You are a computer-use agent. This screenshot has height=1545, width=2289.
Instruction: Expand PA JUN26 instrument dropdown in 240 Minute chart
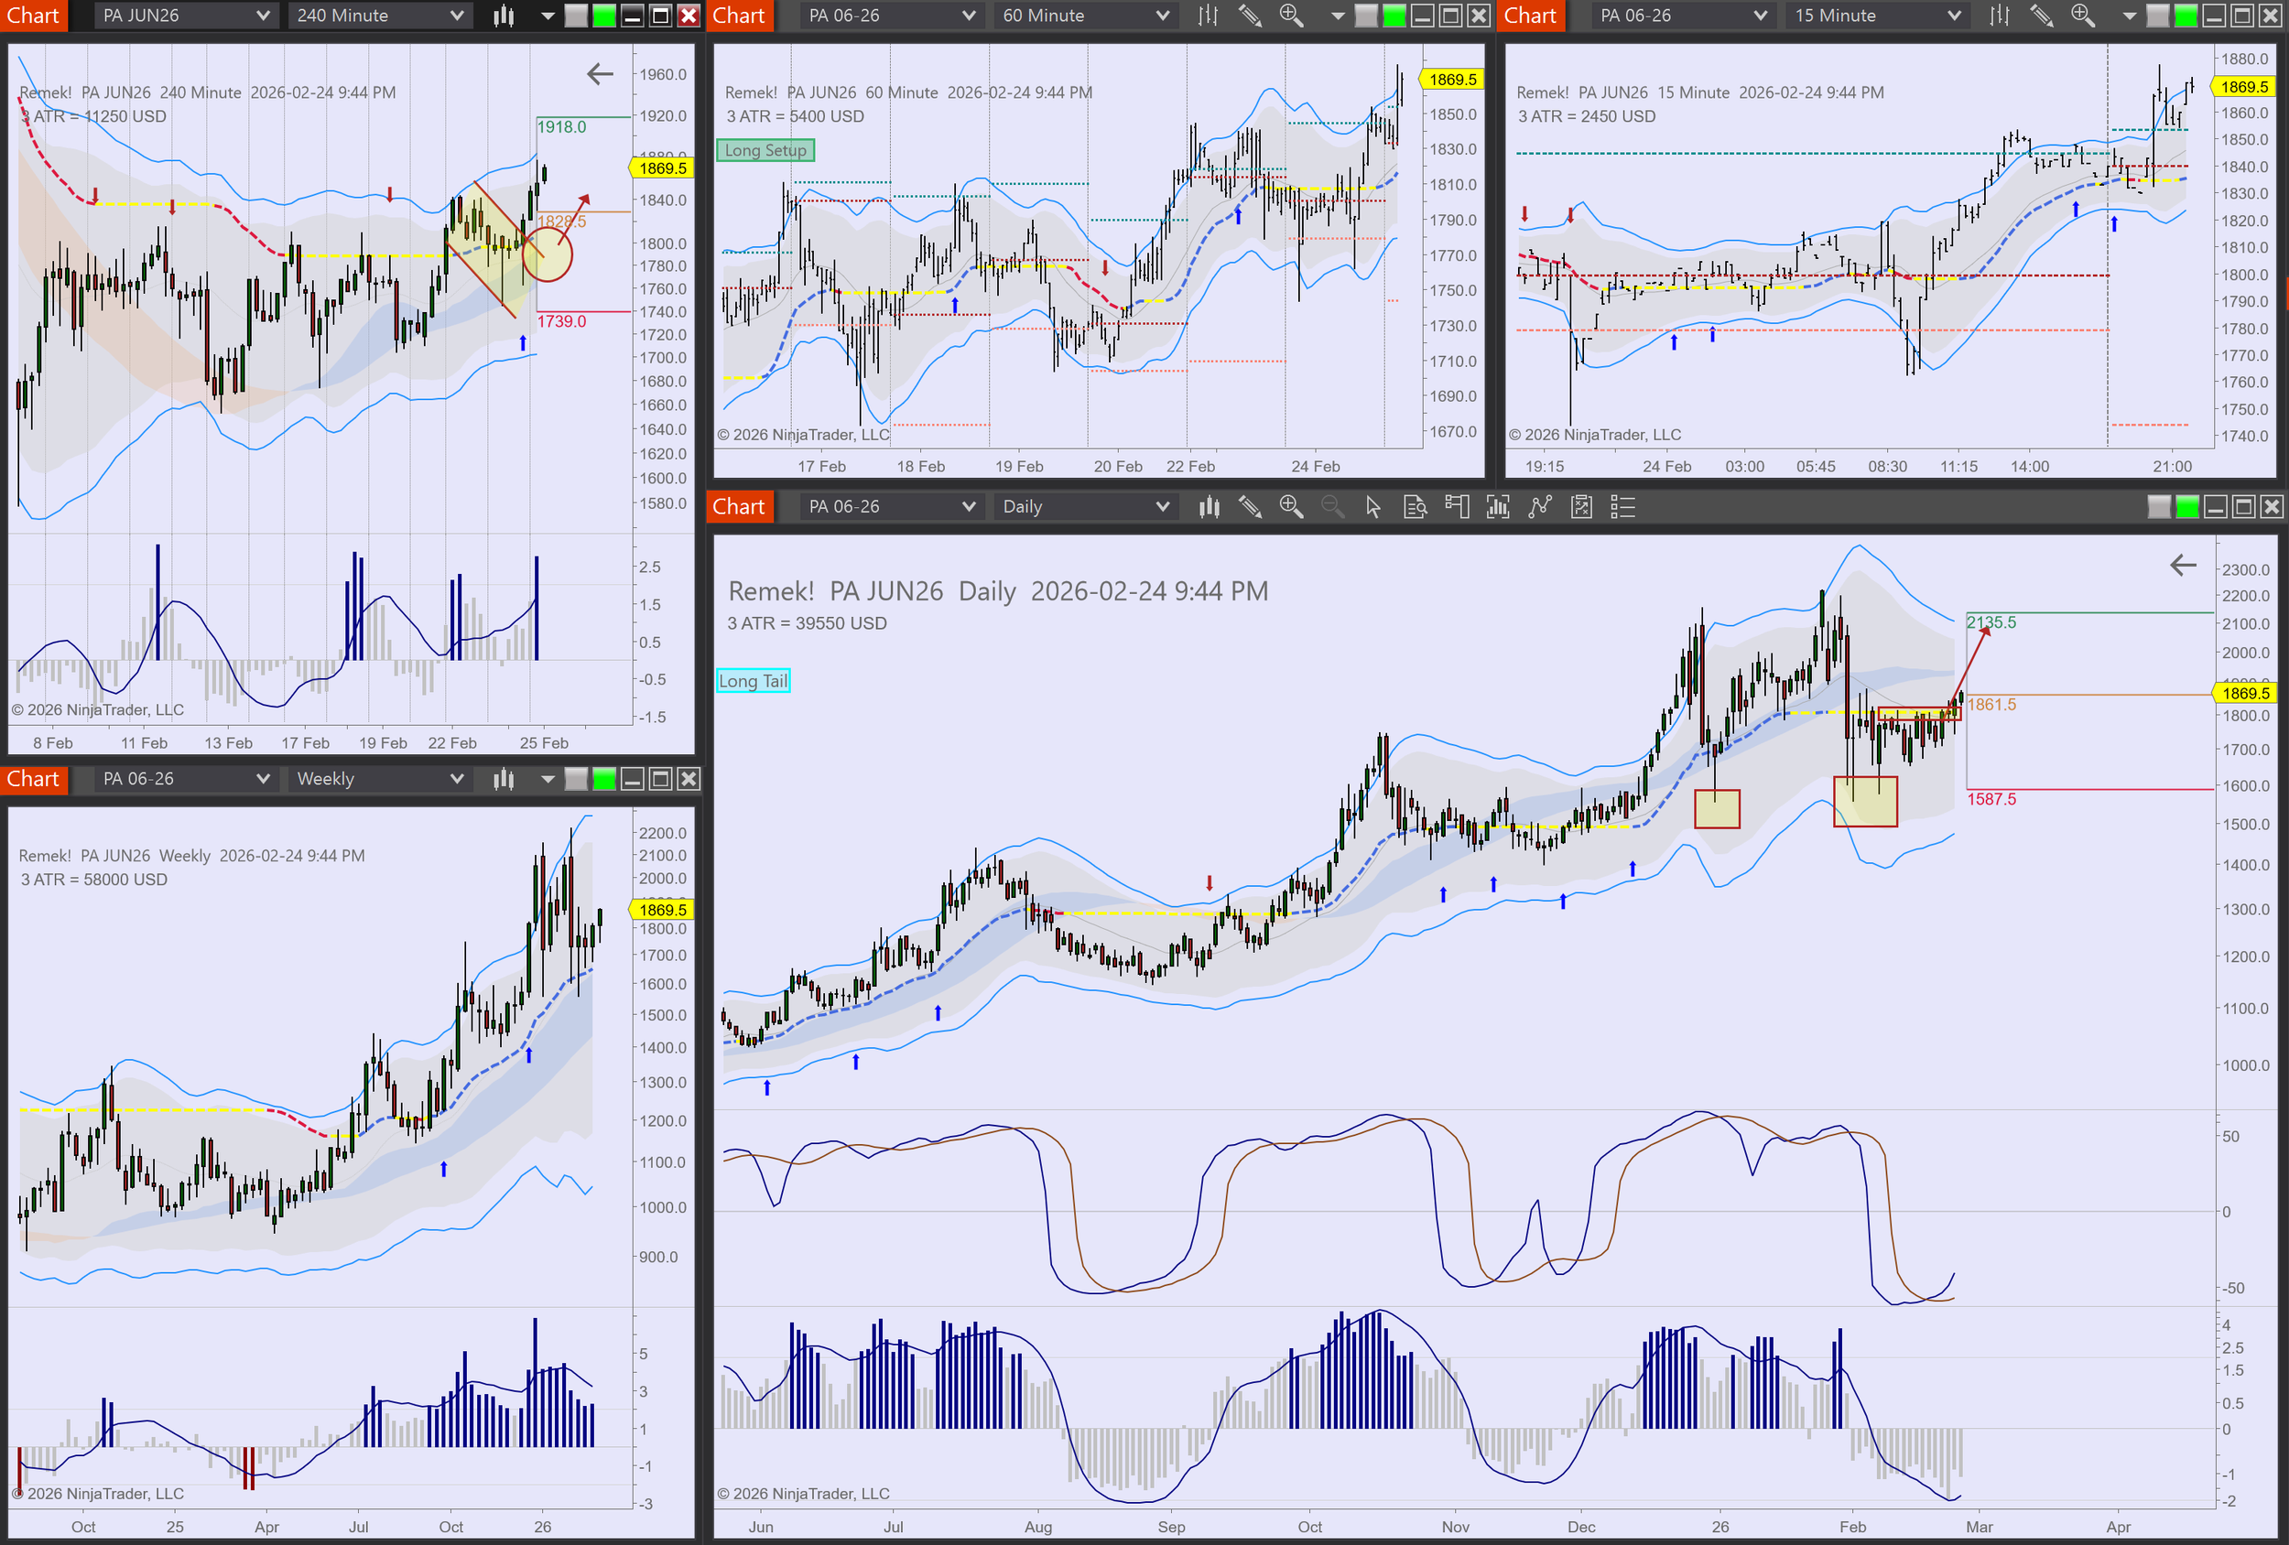pos(184,16)
